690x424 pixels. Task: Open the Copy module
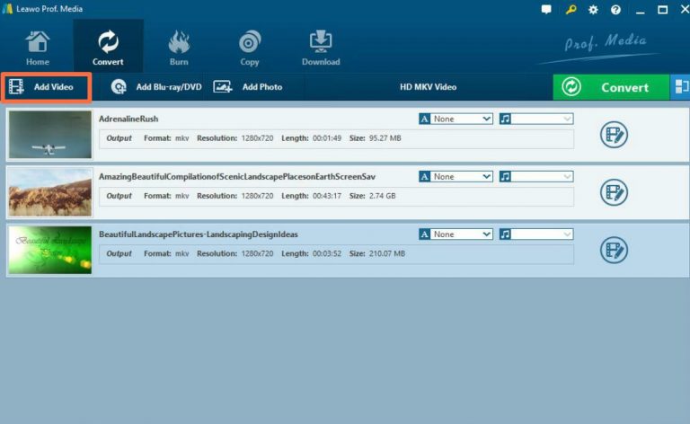coord(250,47)
